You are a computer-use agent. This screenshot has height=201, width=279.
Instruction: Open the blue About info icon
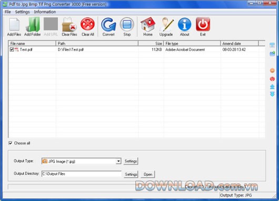point(185,25)
